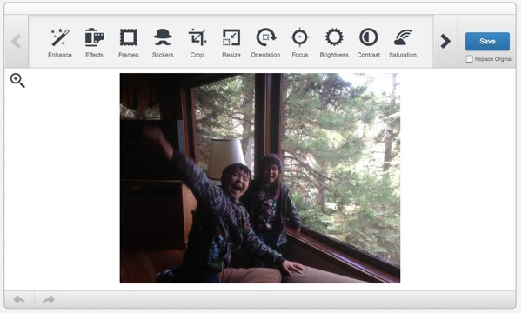Select the Crop tool

pyautogui.click(x=197, y=43)
